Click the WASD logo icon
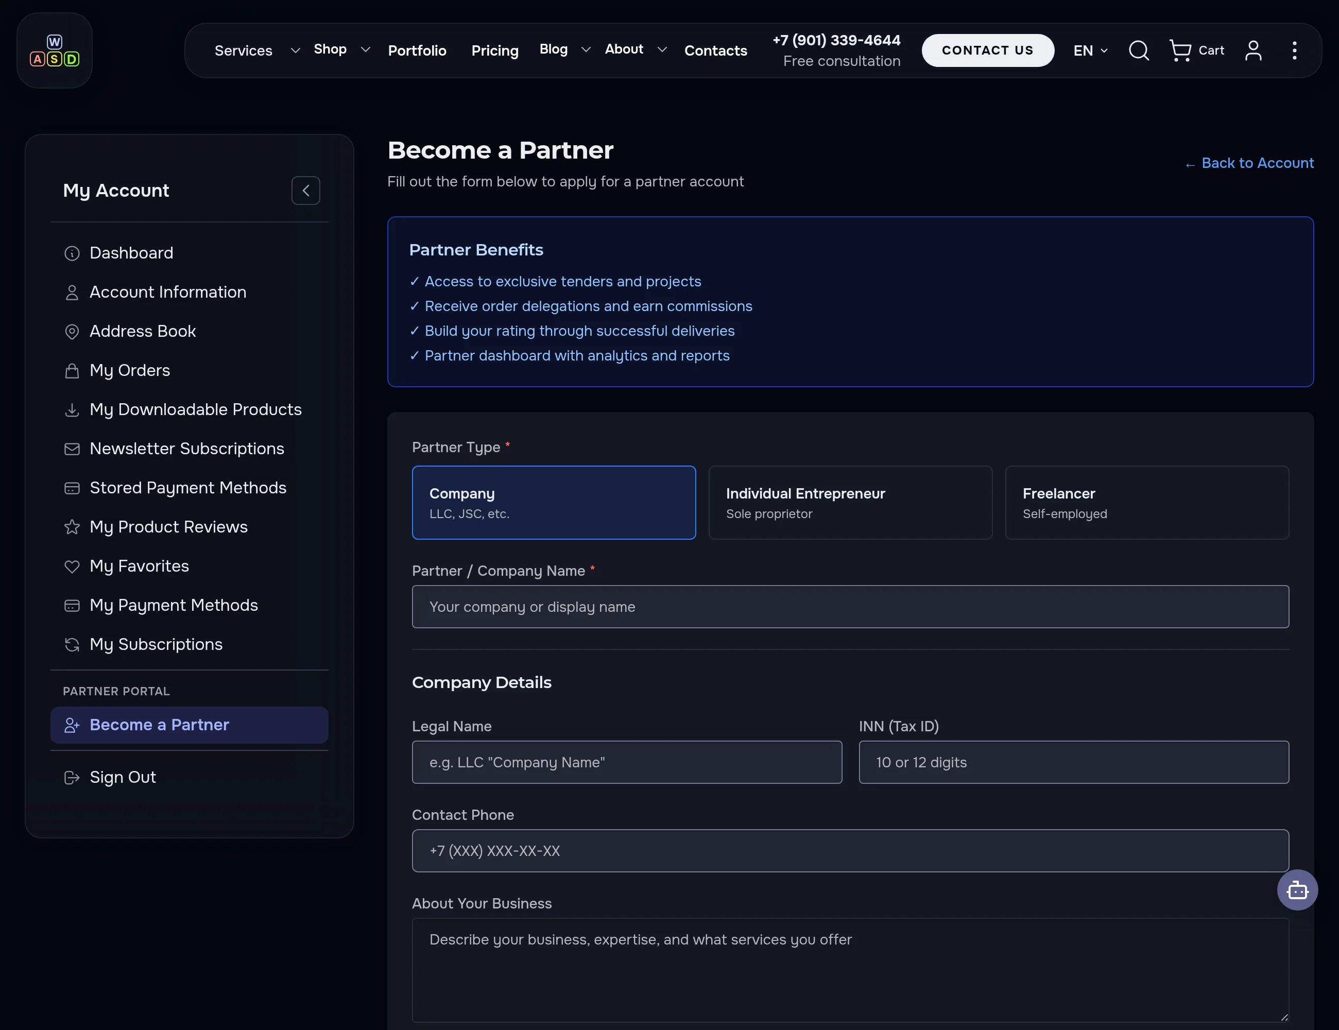This screenshot has height=1030, width=1339. click(55, 51)
